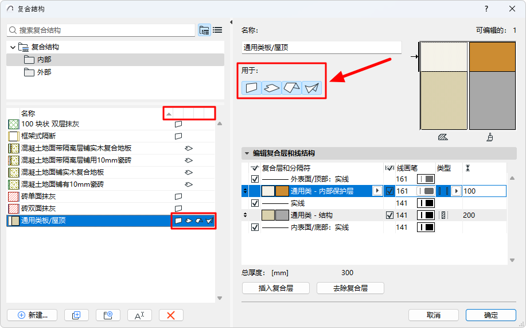This screenshot has height=328, width=526.
Task: Click 去除复合层 button
Action: point(350,288)
